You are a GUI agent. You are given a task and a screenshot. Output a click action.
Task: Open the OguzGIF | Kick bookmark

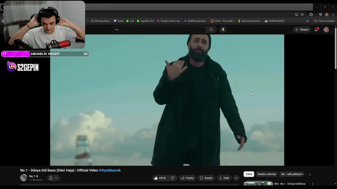145,21
